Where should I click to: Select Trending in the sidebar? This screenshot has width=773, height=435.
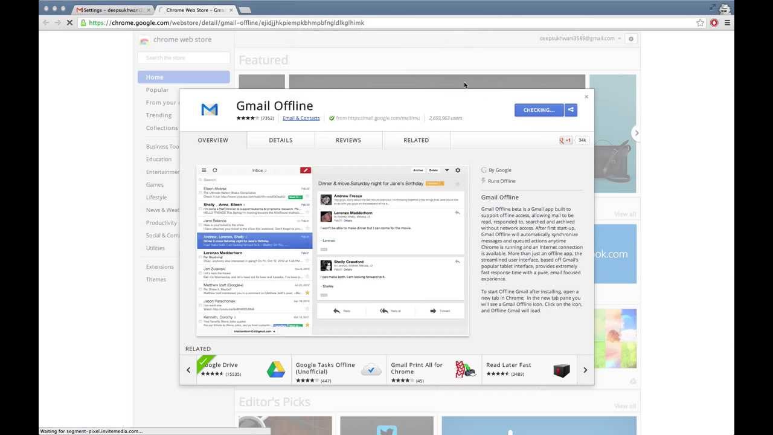coord(159,115)
